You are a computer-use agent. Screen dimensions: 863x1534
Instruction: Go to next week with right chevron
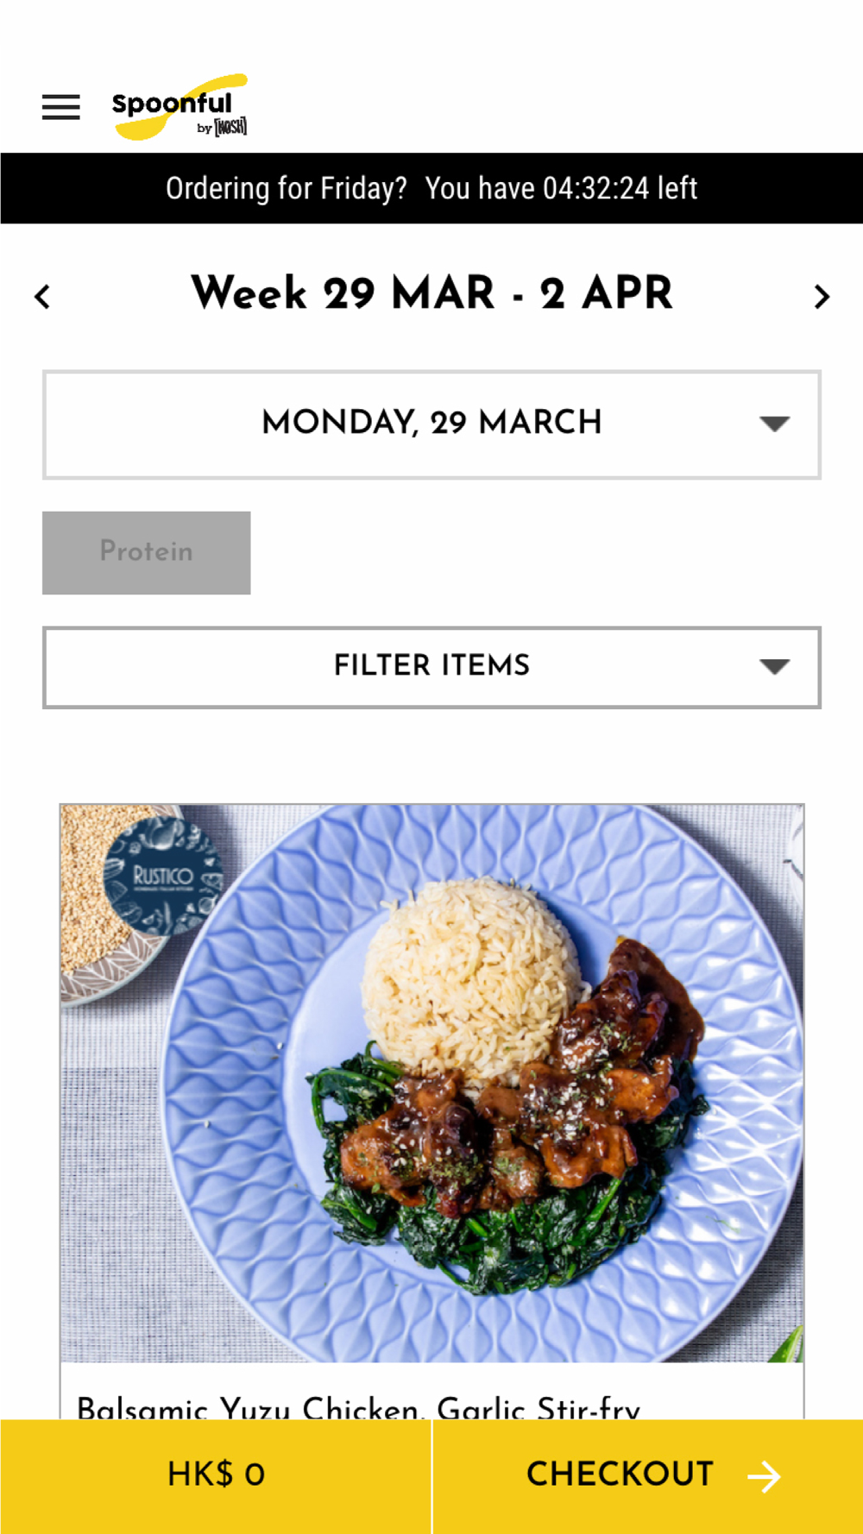pos(822,297)
